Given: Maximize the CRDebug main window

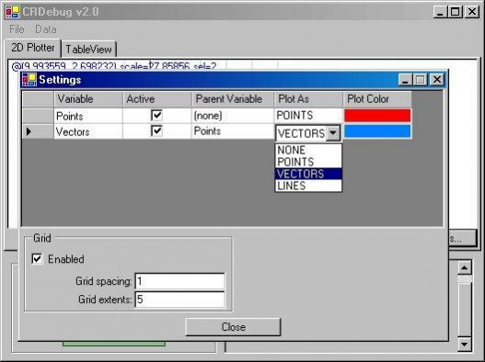Looking at the screenshot, I should pos(456,12).
